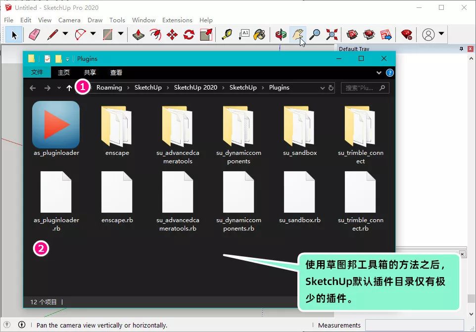This screenshot has height=332, width=476.
Task: Customize Explorer quick access toolbar dropdown
Action: (x=67, y=59)
